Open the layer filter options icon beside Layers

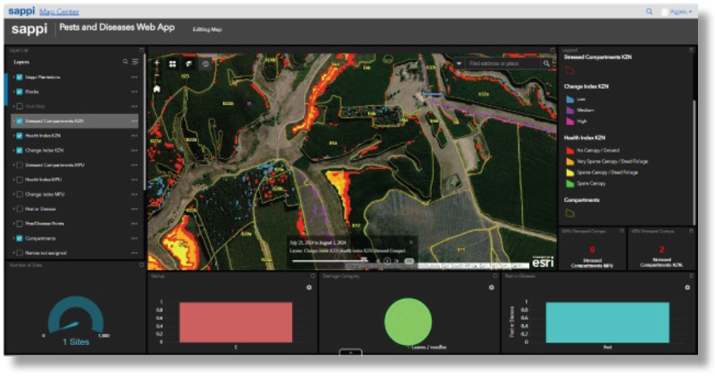[135, 62]
